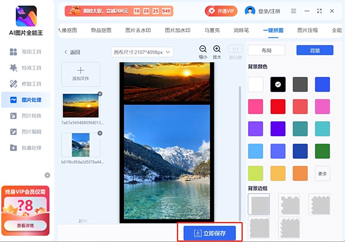The width and height of the screenshot is (345, 242).
Task: Click the file name 7a67e56948809fd013...
Action: pyautogui.click(x=82, y=123)
